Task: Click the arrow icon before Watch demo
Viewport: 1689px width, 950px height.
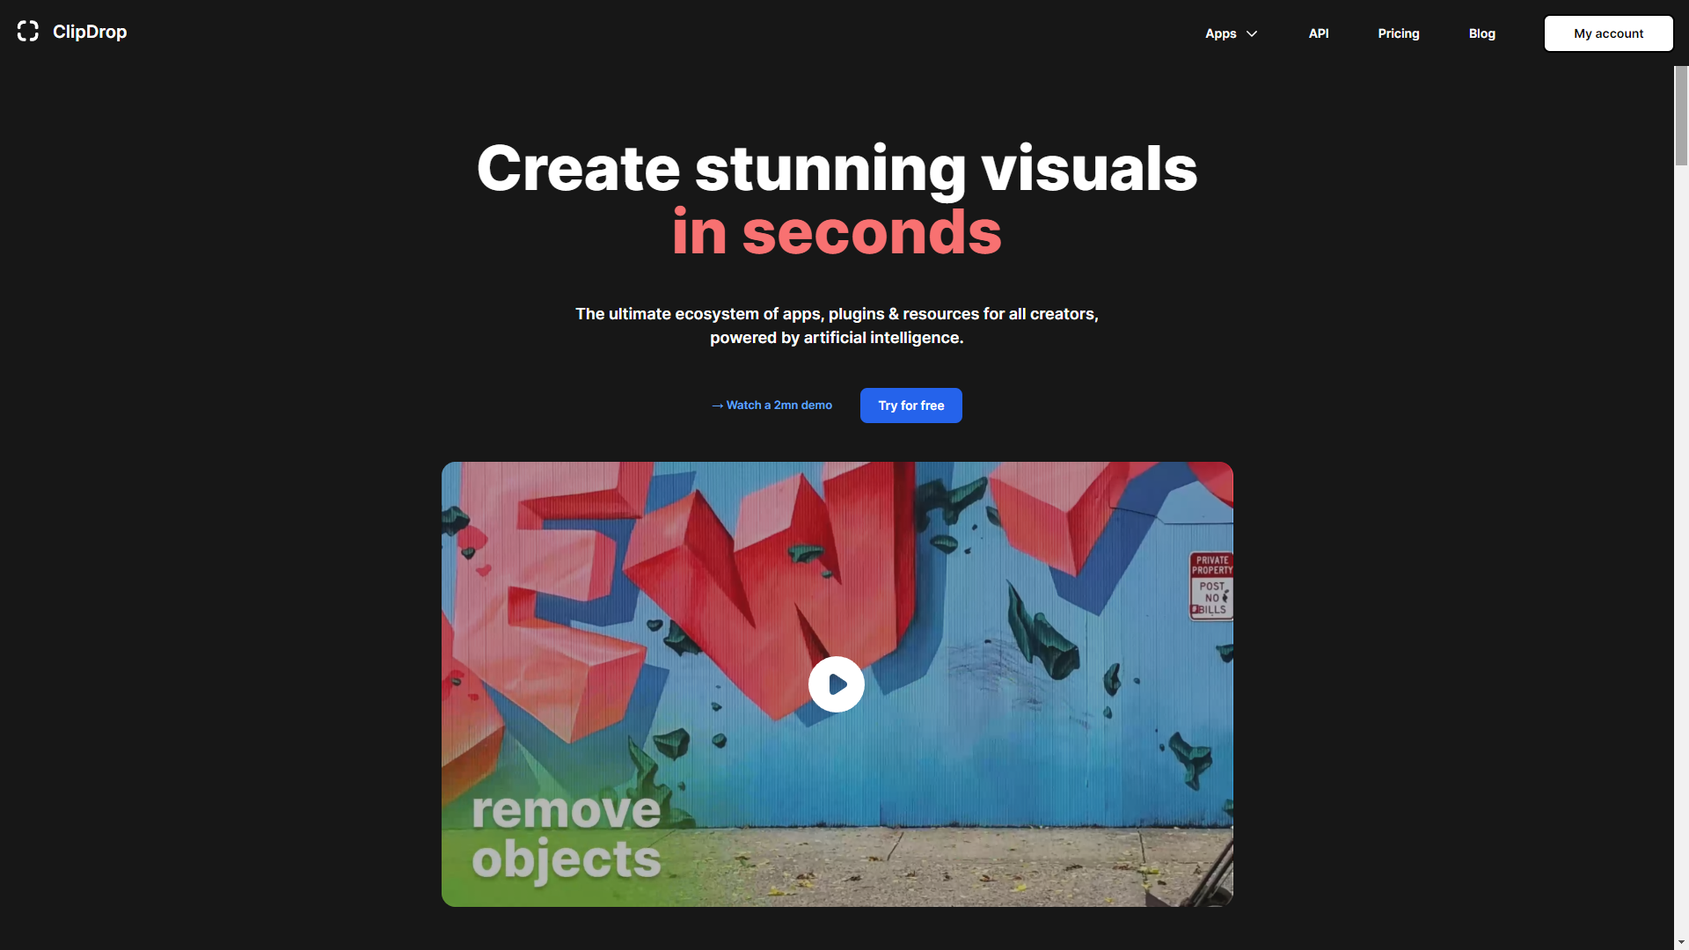Action: [x=717, y=406]
